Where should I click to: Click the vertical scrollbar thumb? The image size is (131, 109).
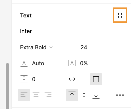tap(7, 86)
